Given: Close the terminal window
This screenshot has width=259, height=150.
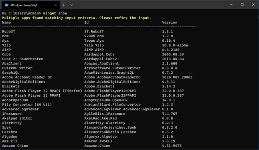Looking at the screenshot, I should [x=253, y=5].
